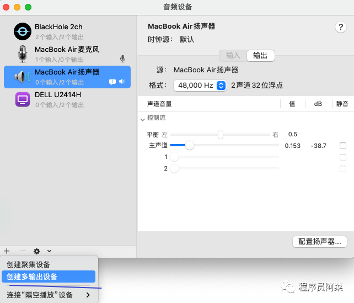Click the MacBook Air speaker device icon
354x303 pixels.
(x=23, y=77)
